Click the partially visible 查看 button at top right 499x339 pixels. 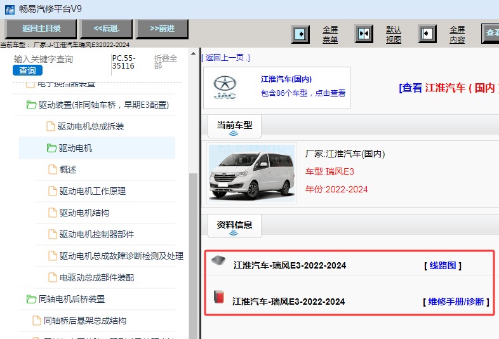pos(490,33)
